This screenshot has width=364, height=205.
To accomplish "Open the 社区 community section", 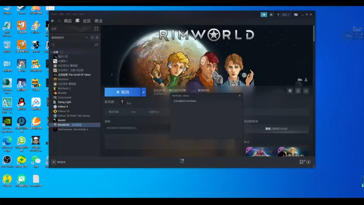I will 87,21.
